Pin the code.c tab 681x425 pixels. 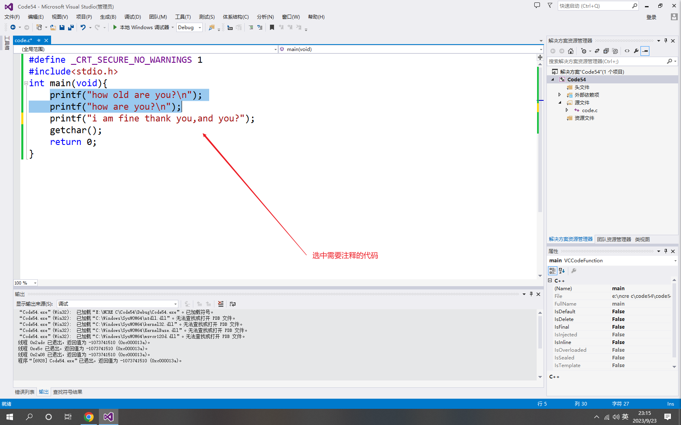click(39, 40)
